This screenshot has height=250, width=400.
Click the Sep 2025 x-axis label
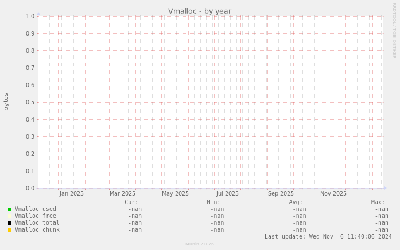pos(281,194)
